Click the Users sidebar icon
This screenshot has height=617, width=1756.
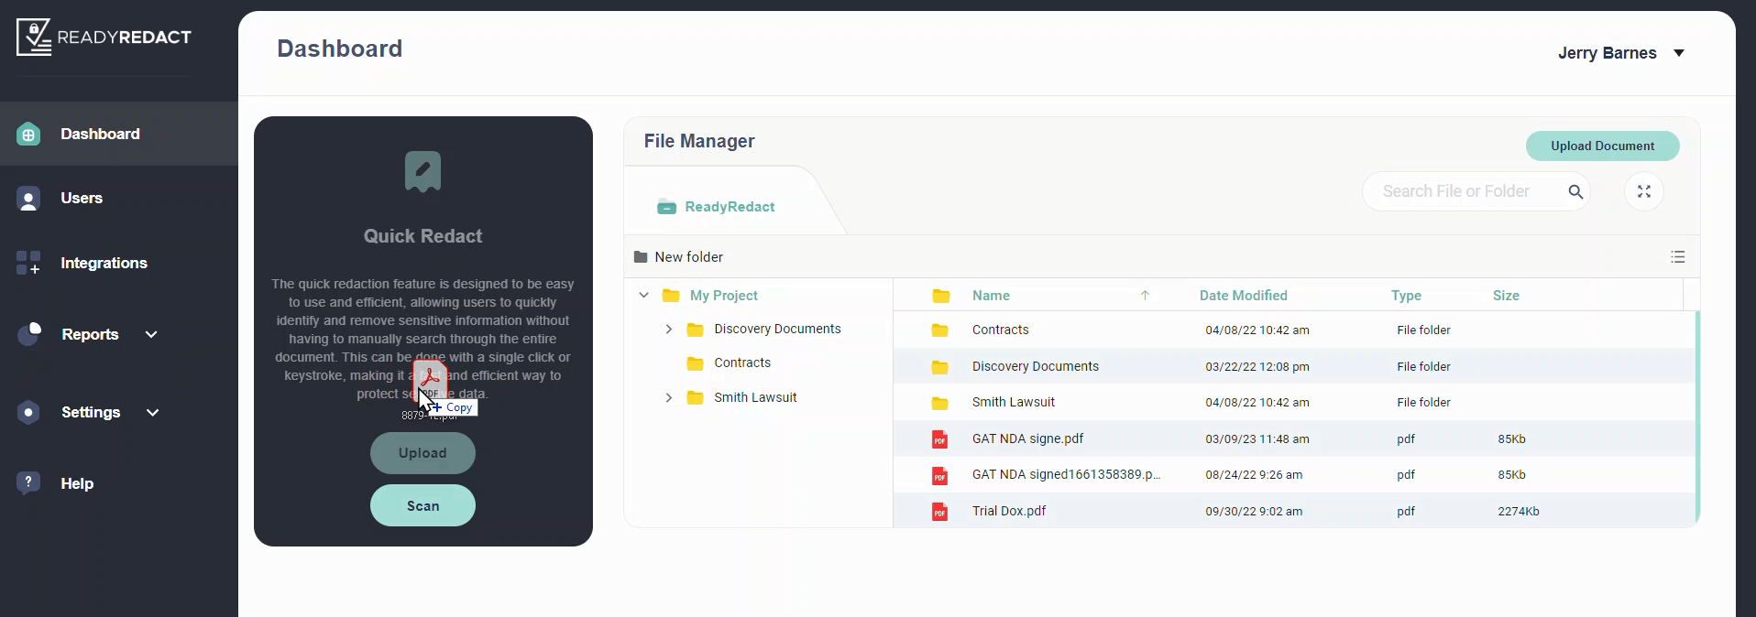[x=28, y=199]
